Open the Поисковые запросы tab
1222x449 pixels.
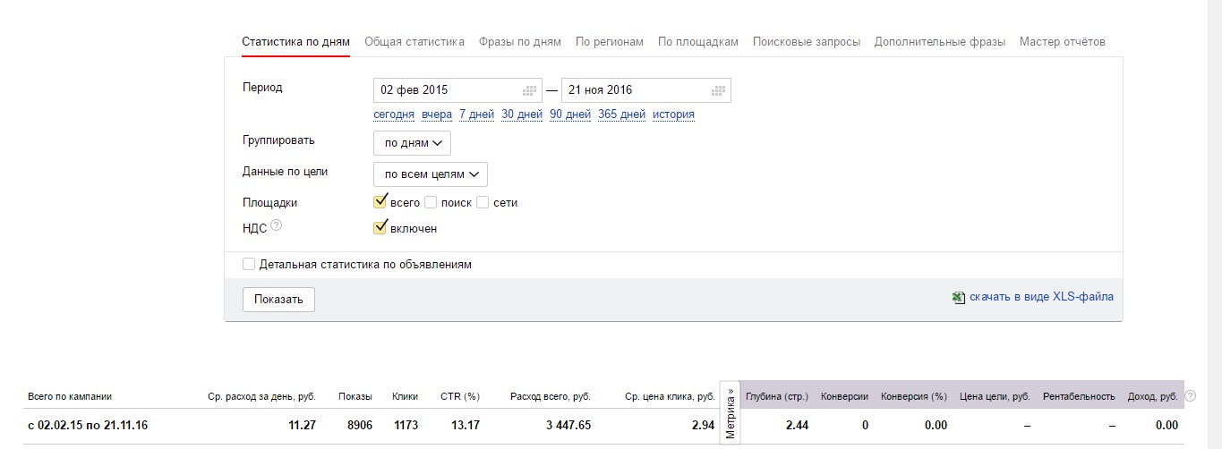[807, 41]
